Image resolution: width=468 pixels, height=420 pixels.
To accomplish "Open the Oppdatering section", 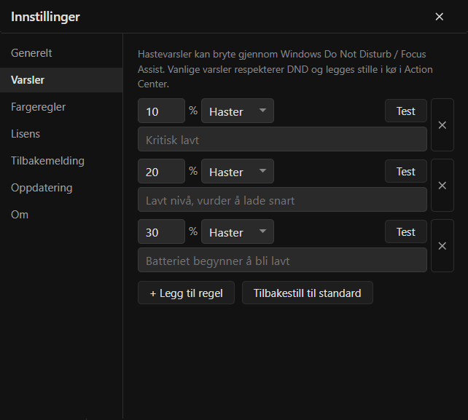I will (61, 188).
